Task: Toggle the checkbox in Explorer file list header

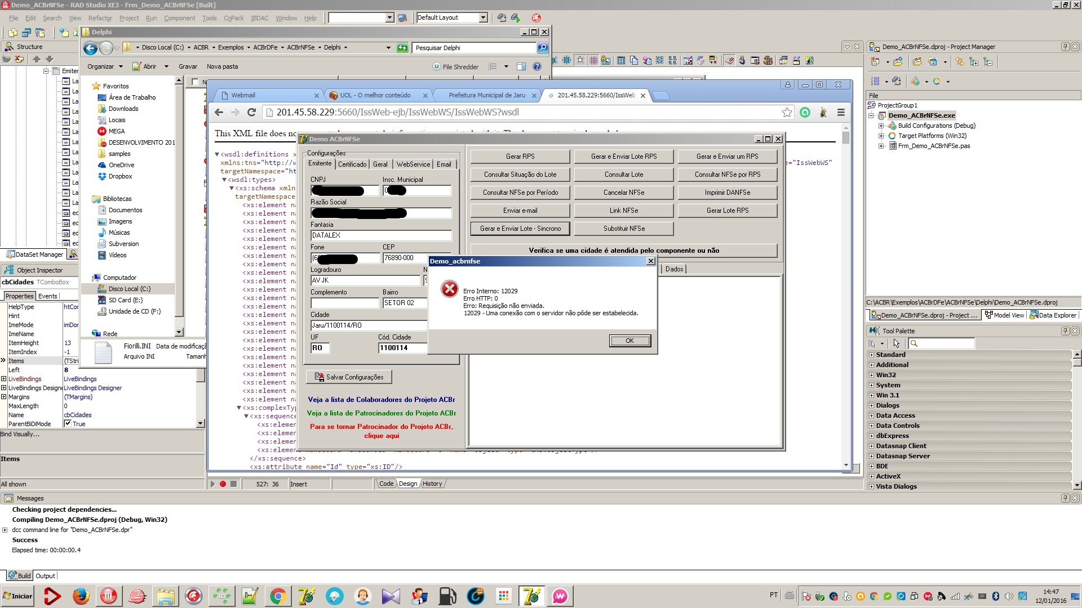Action: coord(195,82)
